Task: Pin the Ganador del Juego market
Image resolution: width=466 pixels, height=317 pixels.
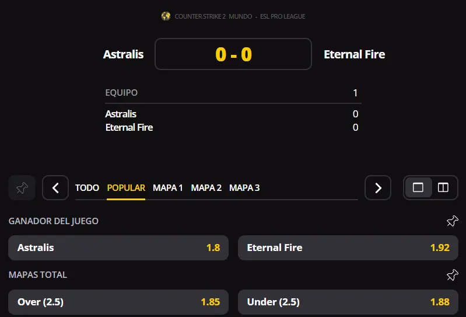Action: 453,221
